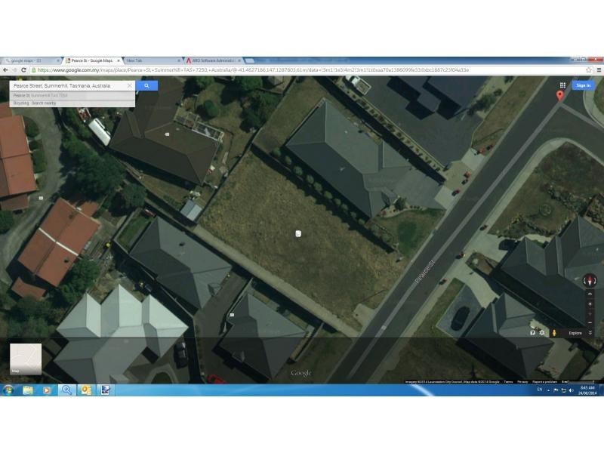Expand the Explore panel chevron

[x=590, y=333]
